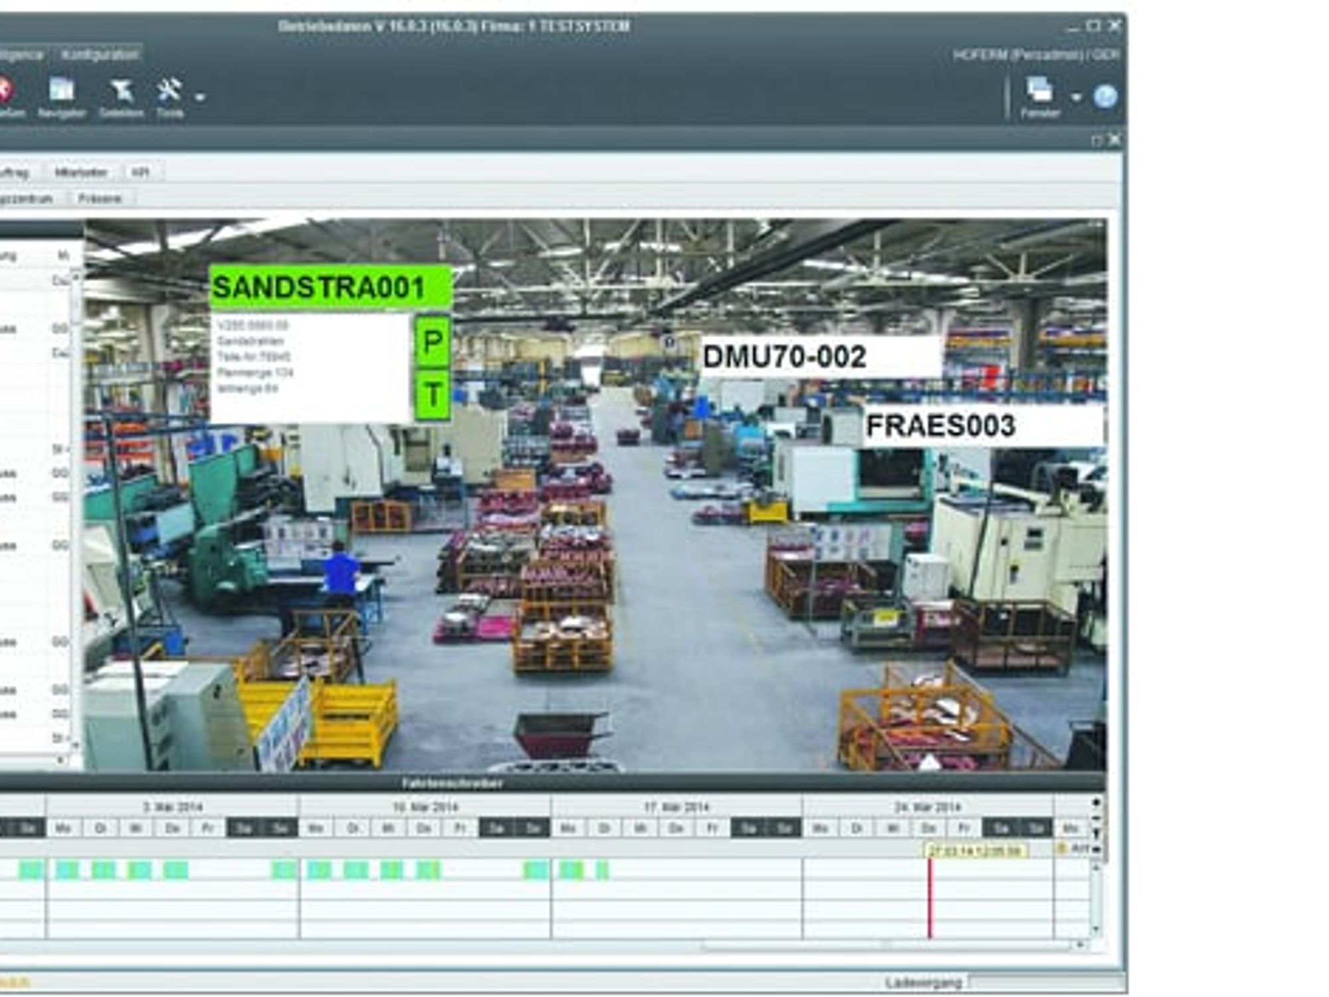Open the Fenster windows icon
This screenshot has width=1329, height=997.
pyautogui.click(x=1040, y=90)
